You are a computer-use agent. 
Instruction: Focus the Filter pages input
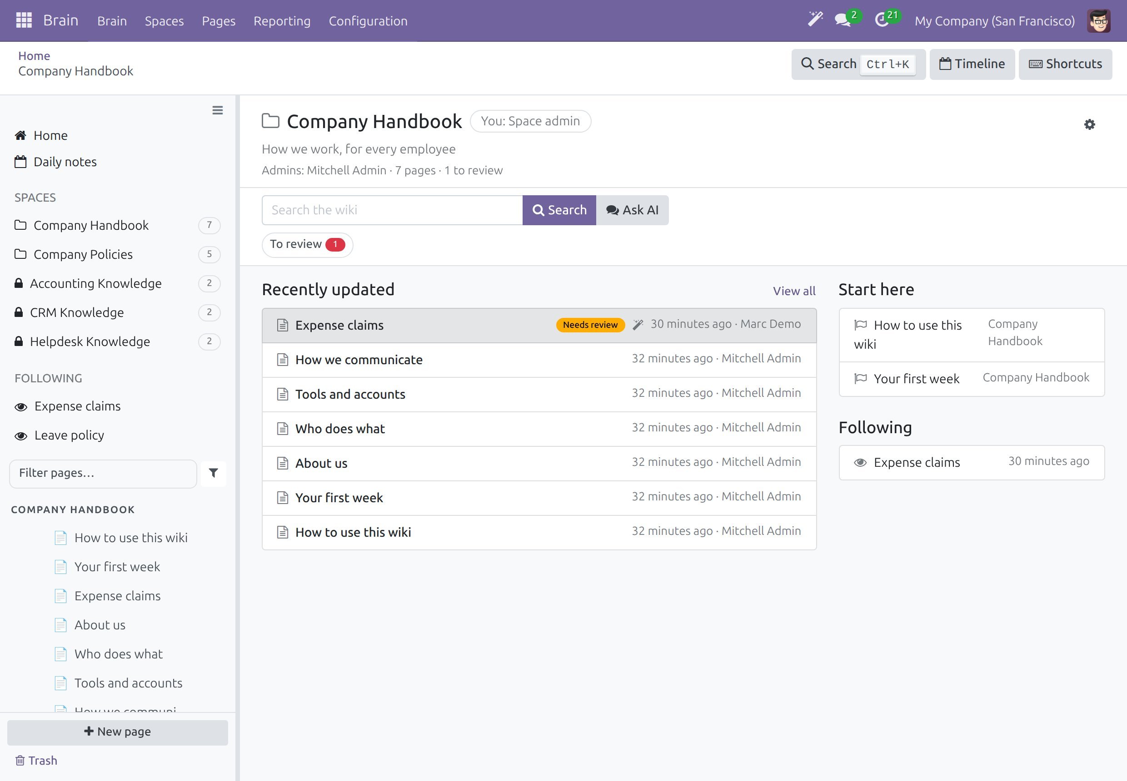103,473
